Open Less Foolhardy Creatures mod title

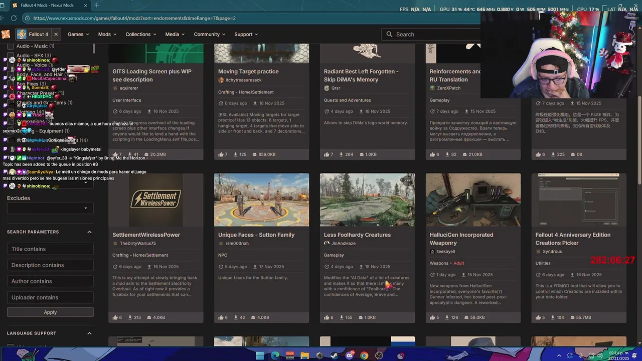(x=357, y=235)
